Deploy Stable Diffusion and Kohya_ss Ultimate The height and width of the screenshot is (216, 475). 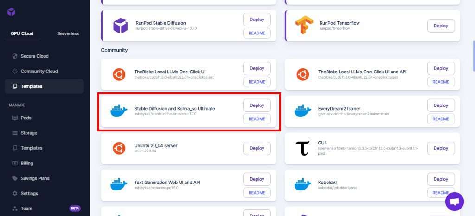point(257,105)
